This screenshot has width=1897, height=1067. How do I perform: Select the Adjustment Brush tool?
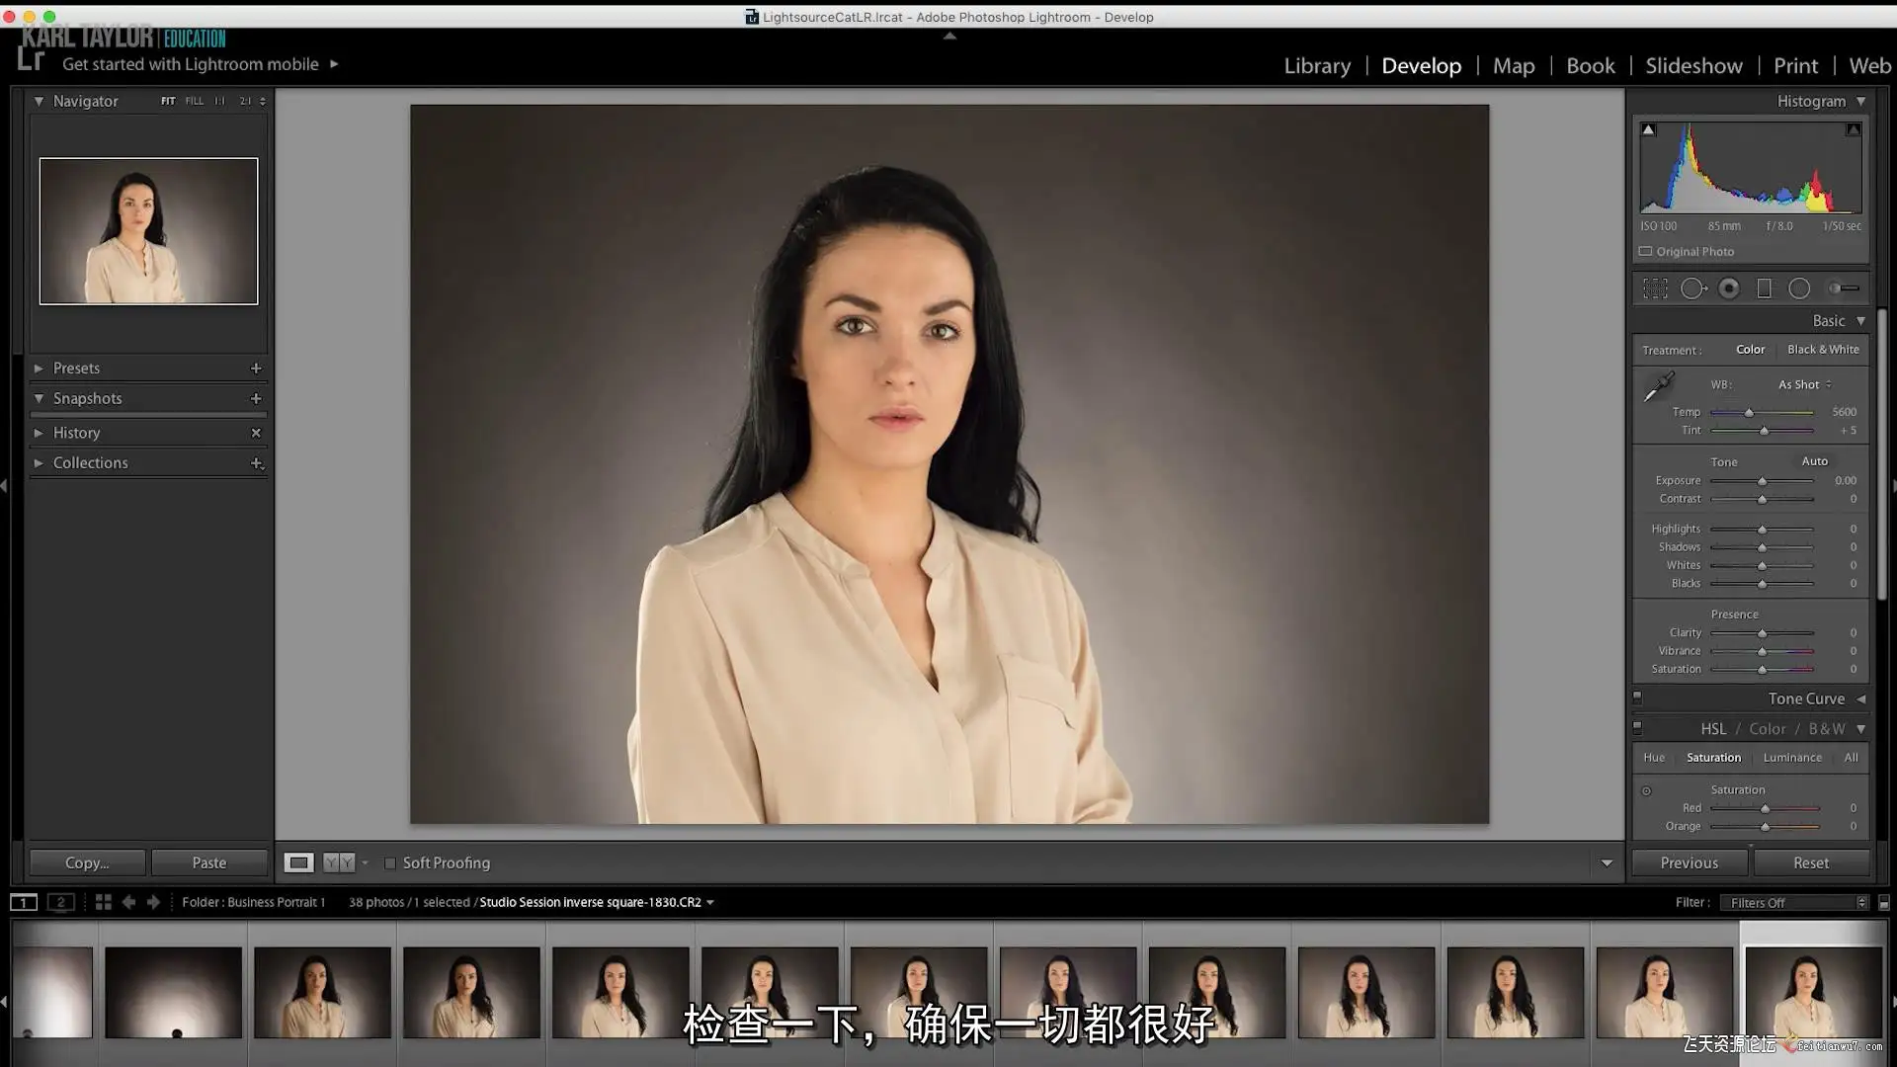(1844, 288)
